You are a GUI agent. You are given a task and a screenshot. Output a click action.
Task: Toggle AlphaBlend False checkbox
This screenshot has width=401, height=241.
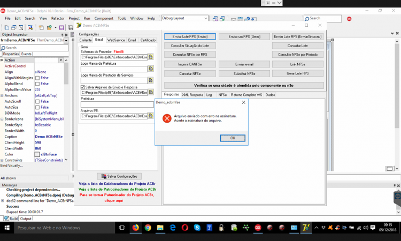pyautogui.click(x=37, y=84)
